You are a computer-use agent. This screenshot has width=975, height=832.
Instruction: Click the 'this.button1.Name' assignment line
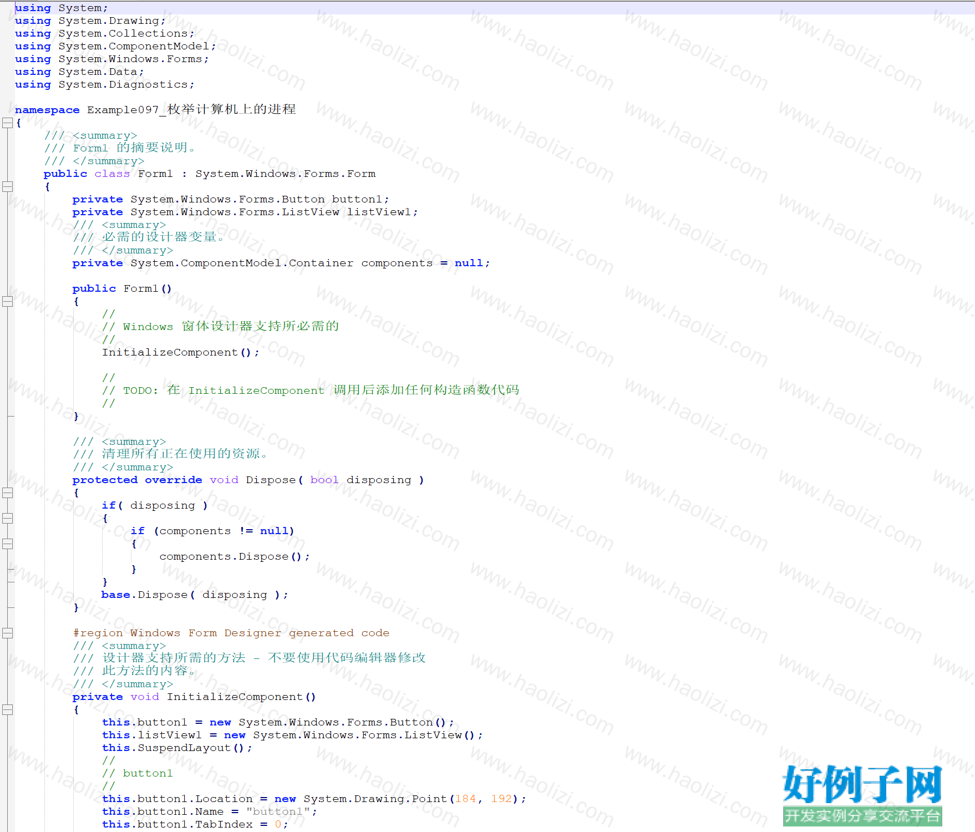click(210, 811)
